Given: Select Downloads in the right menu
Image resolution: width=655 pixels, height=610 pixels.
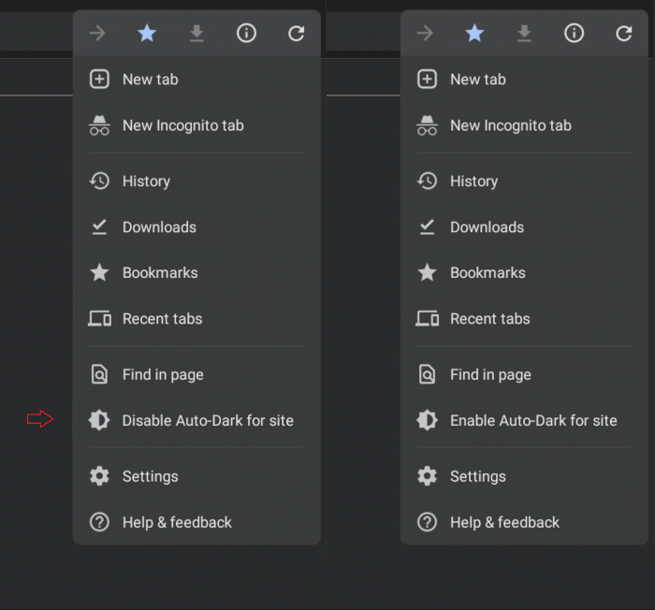Looking at the screenshot, I should pyautogui.click(x=487, y=227).
